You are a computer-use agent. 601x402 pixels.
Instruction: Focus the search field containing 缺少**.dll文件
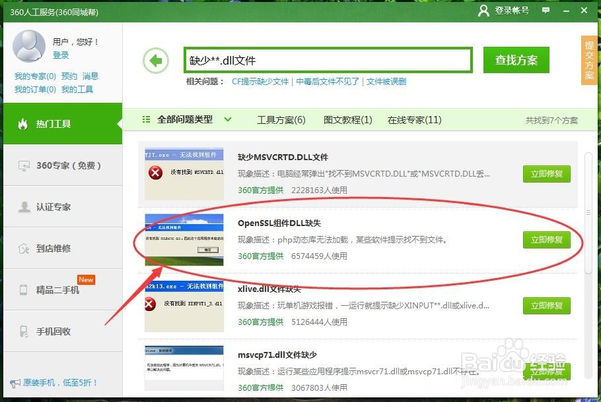pyautogui.click(x=328, y=60)
